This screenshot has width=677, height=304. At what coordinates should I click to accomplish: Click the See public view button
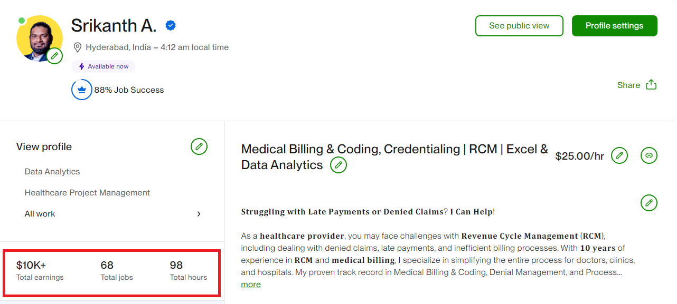(519, 25)
